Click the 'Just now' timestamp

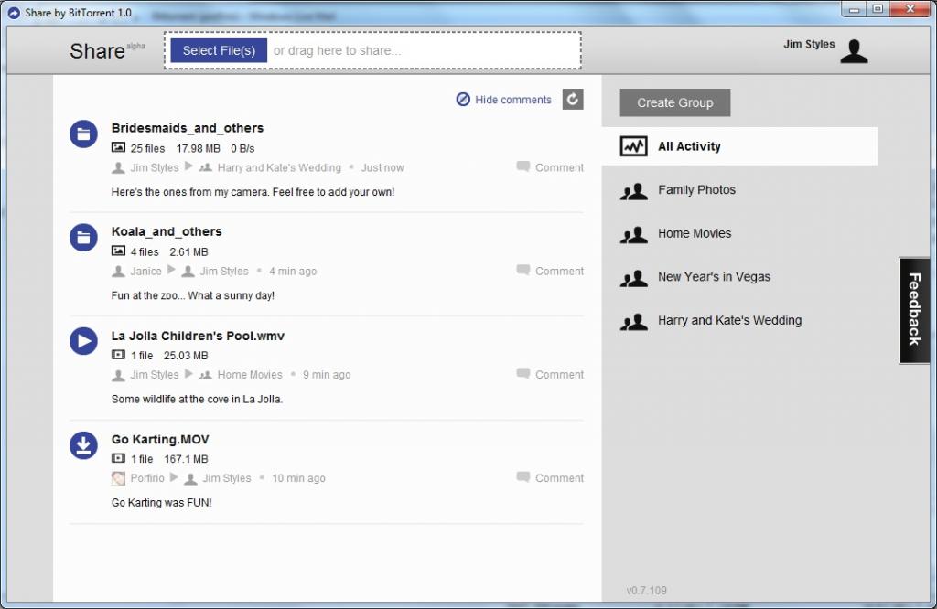382,167
